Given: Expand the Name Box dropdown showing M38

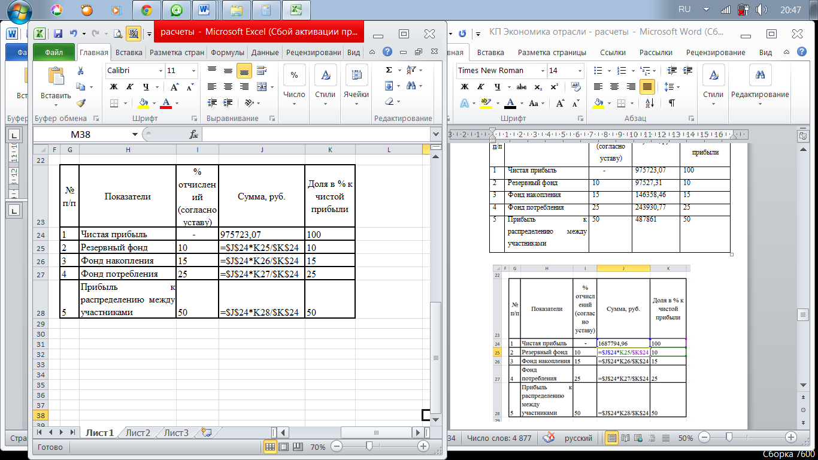Looking at the screenshot, I should point(135,134).
